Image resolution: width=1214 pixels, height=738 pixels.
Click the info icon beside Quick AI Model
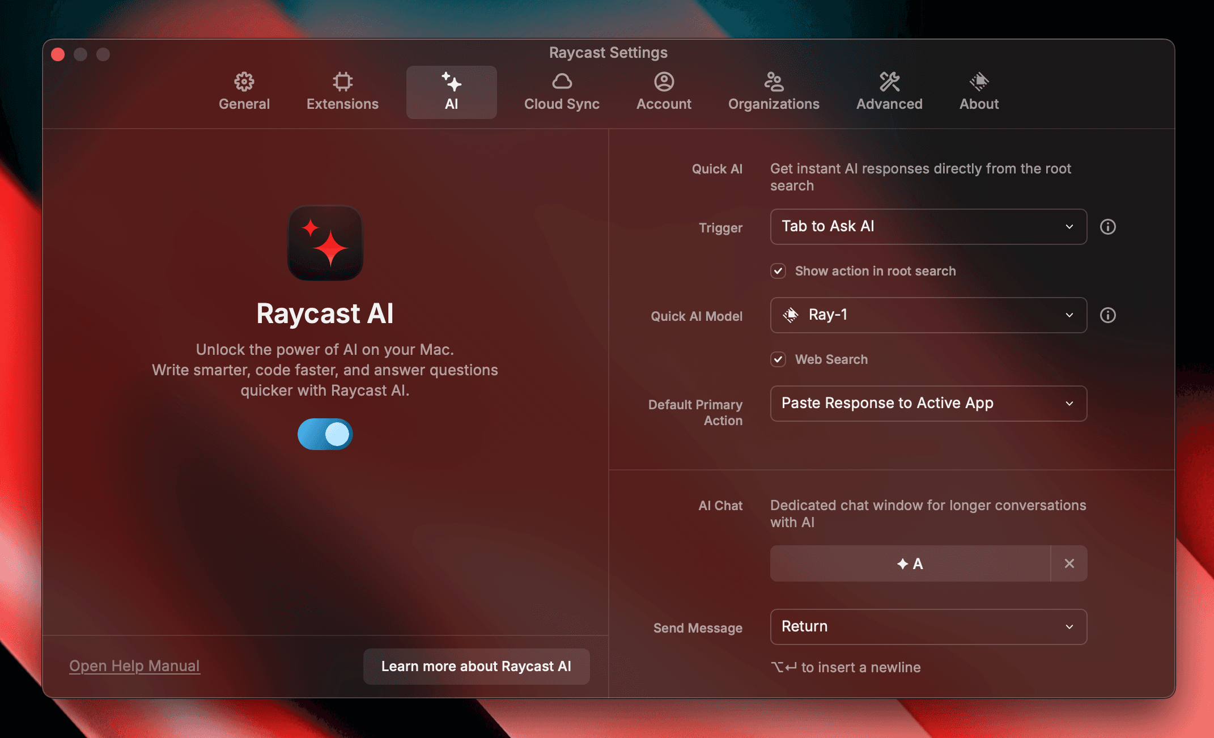tap(1108, 315)
